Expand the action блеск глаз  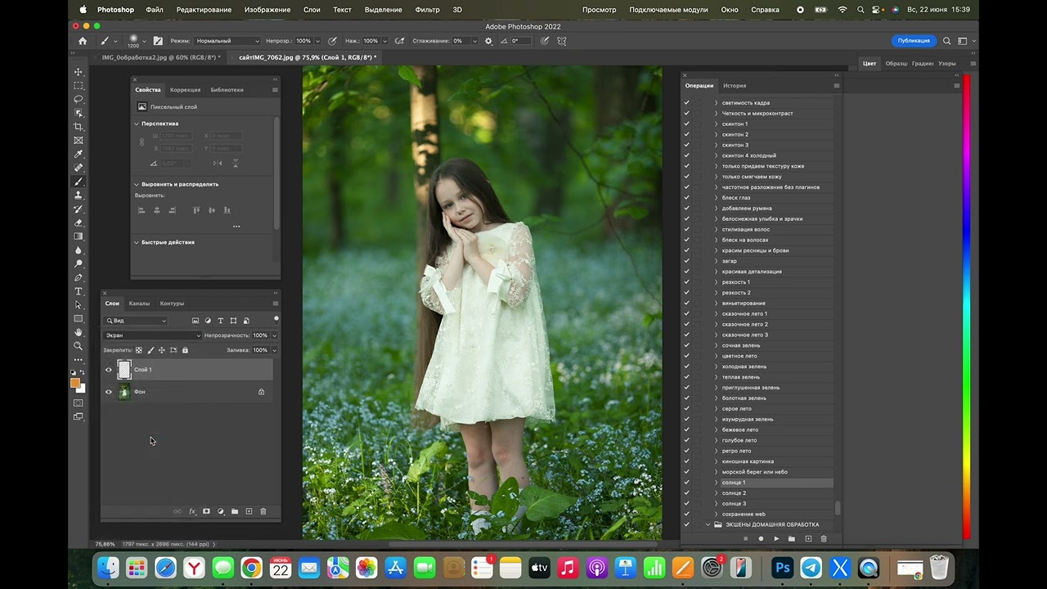tap(717, 198)
